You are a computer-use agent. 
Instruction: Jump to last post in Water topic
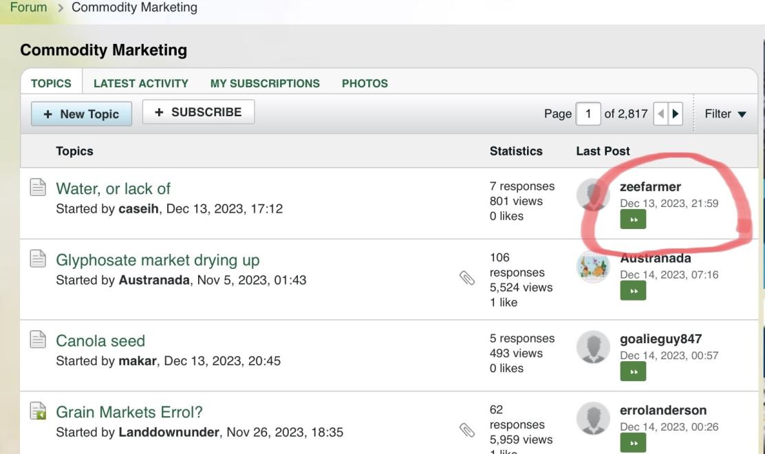click(x=633, y=219)
